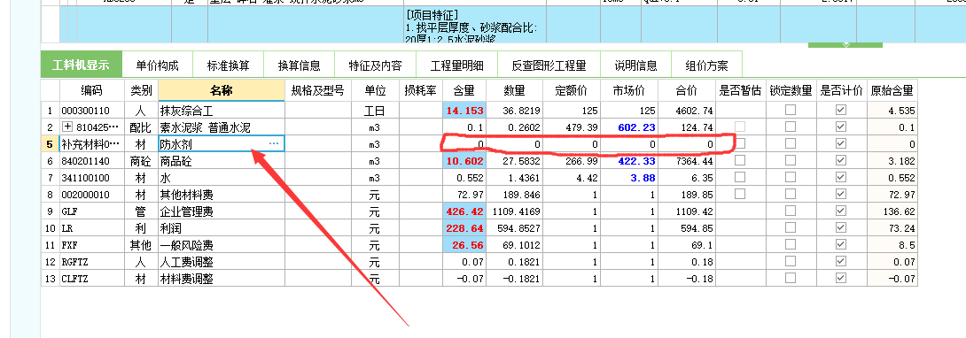966x338 pixels.
Task: Click the highlighted 含量 value 10.602
Action: [x=464, y=160]
